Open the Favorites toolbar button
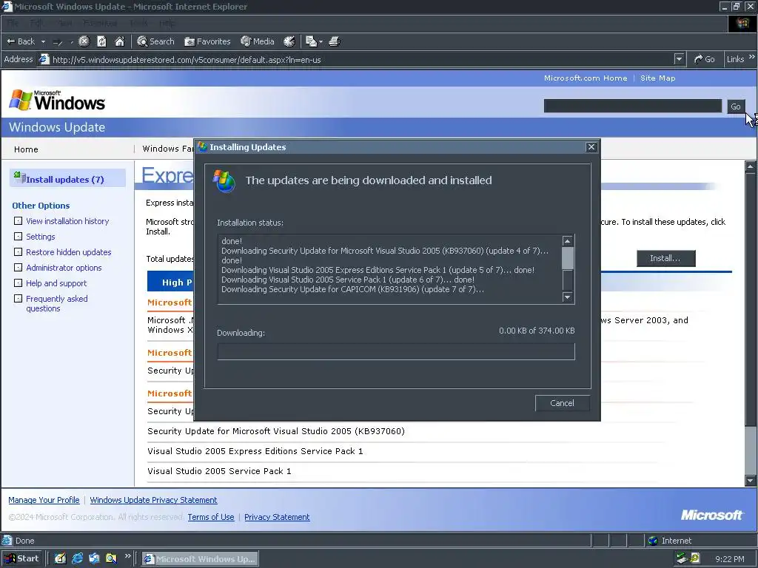Viewport: 758px width, 568px height. coord(207,41)
